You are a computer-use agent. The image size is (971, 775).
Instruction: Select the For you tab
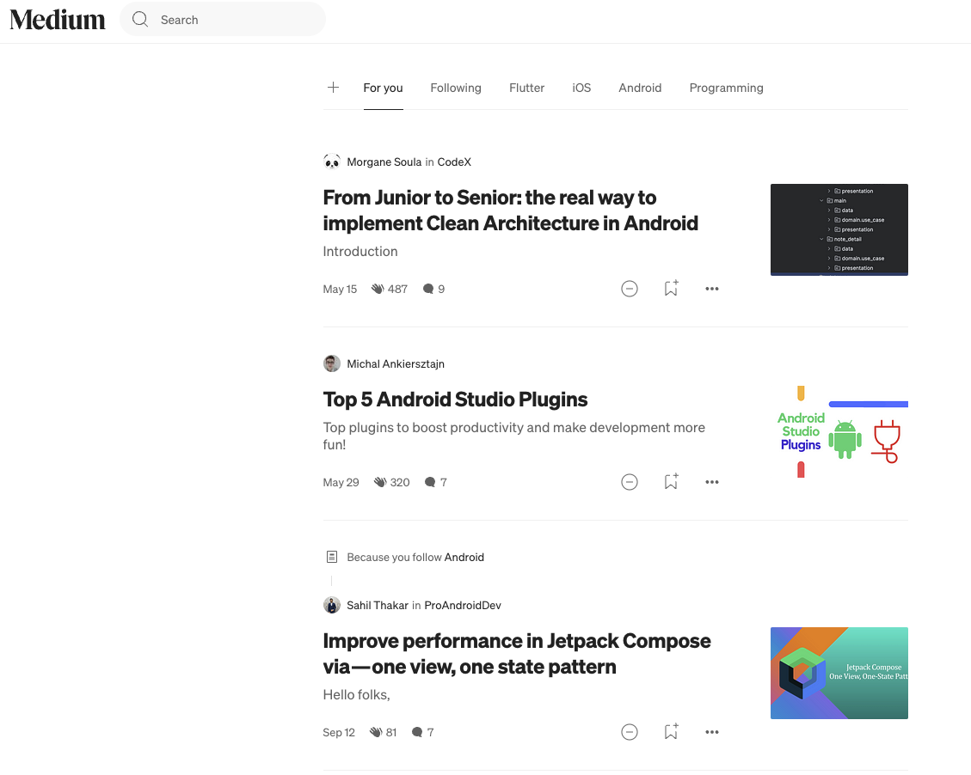pos(383,88)
